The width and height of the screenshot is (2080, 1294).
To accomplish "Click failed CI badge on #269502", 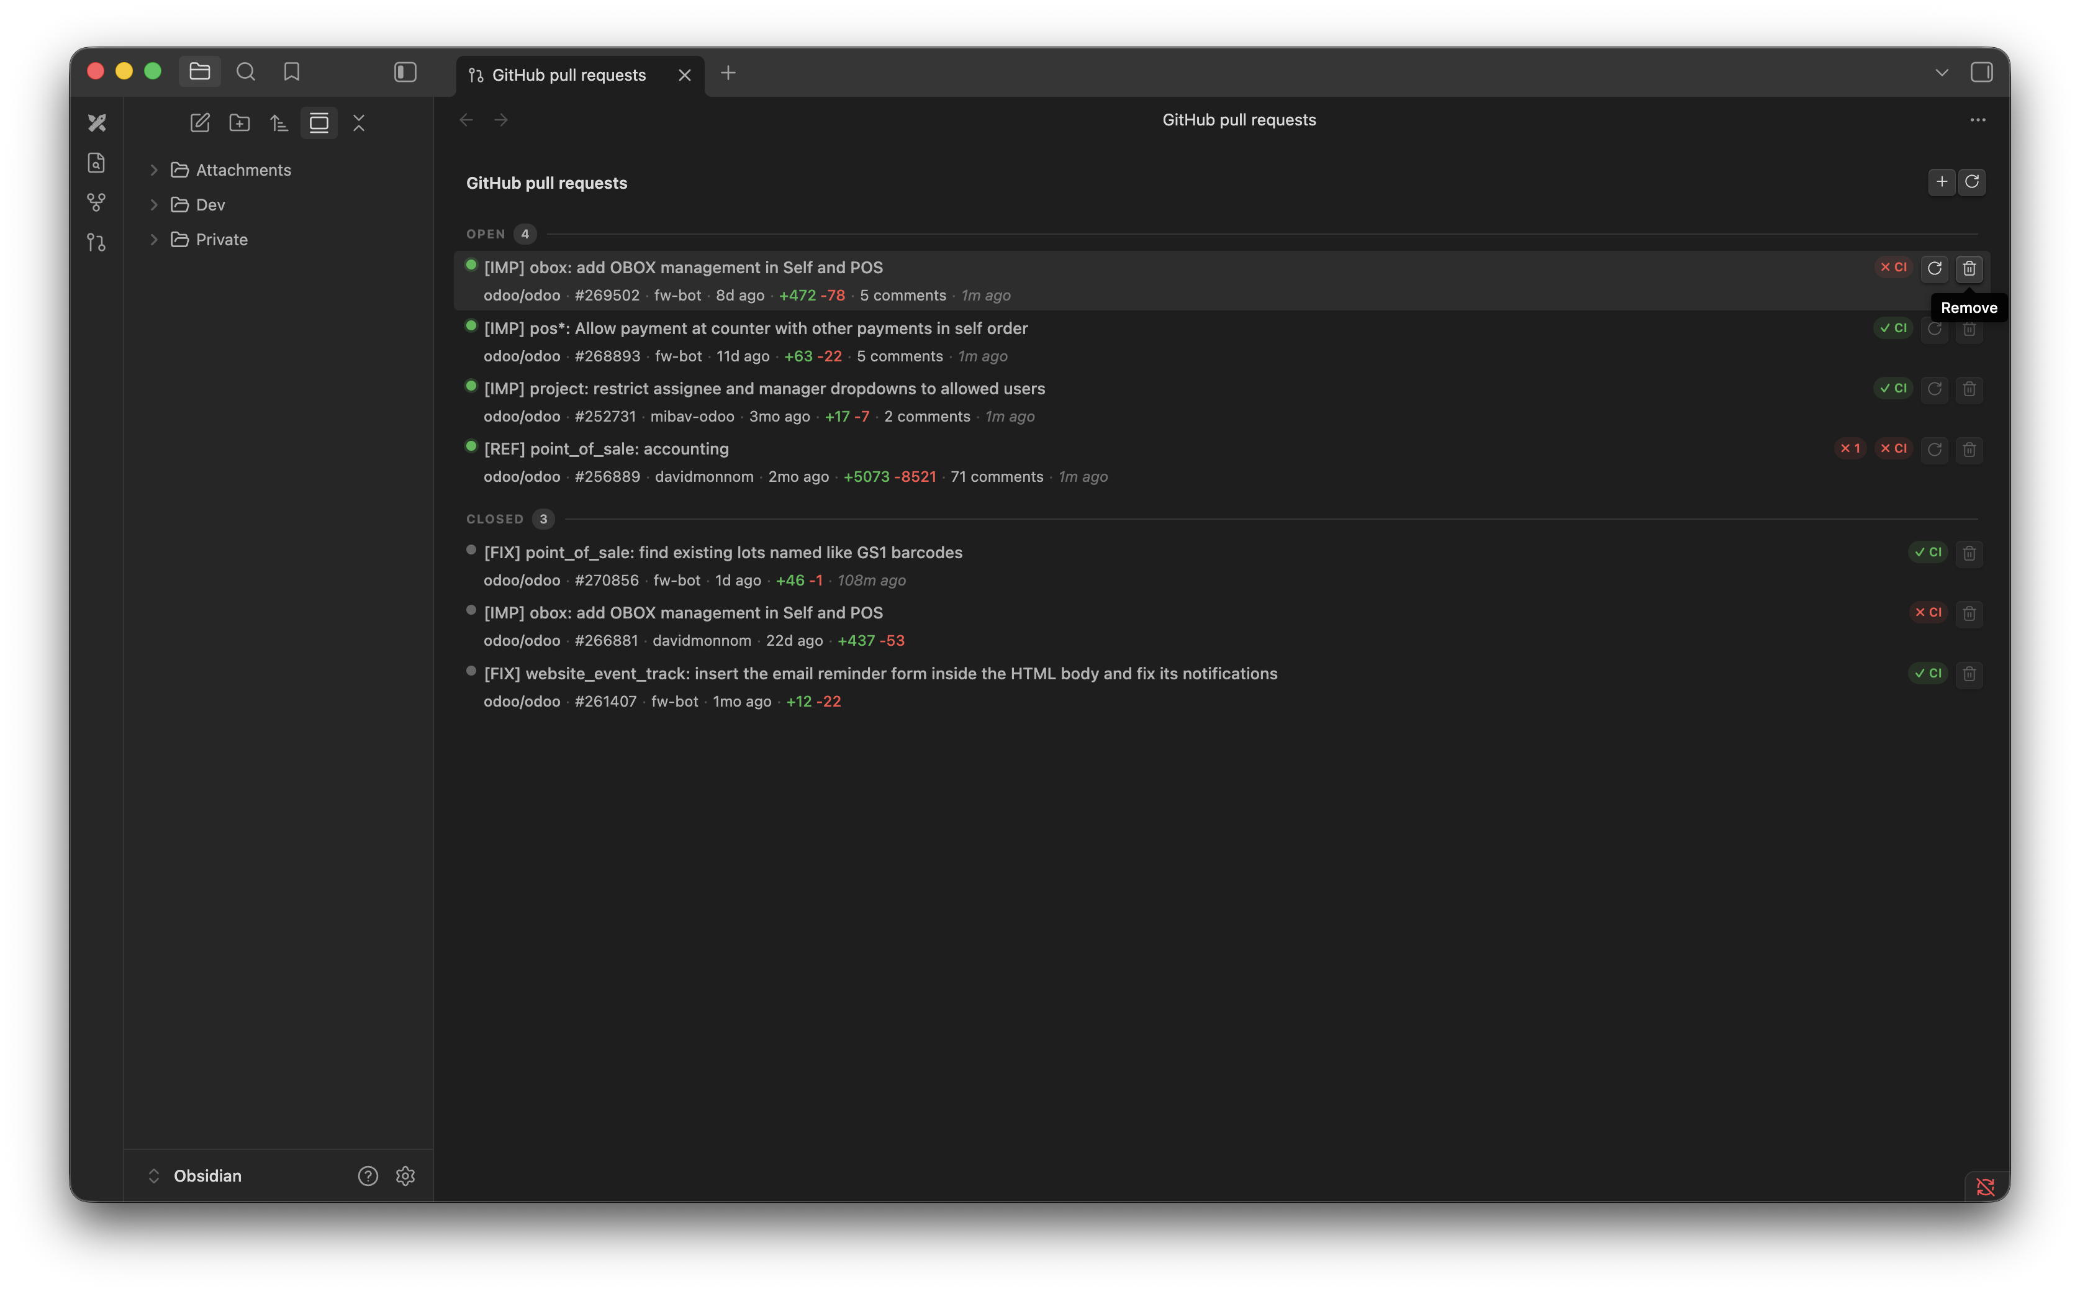I will tap(1892, 268).
